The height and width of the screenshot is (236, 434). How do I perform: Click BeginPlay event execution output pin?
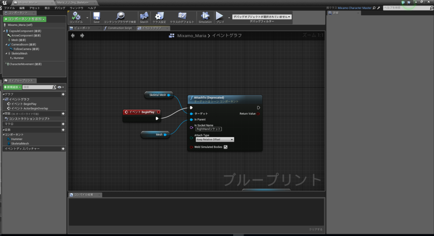pos(157,118)
